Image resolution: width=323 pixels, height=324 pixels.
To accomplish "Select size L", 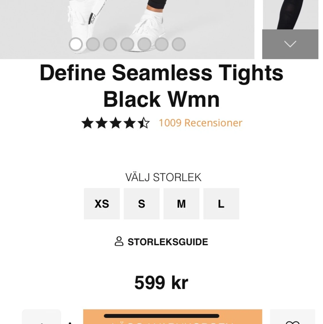I will click(221, 204).
